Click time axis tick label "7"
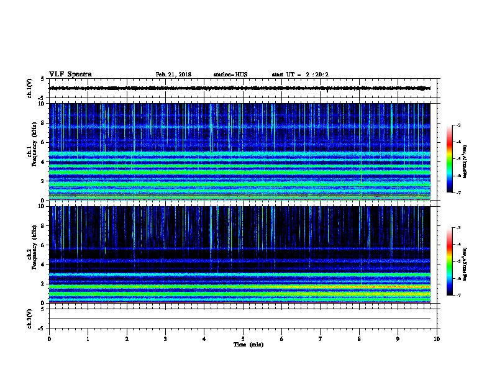This screenshot has width=492, height=380. pyautogui.click(x=321, y=339)
